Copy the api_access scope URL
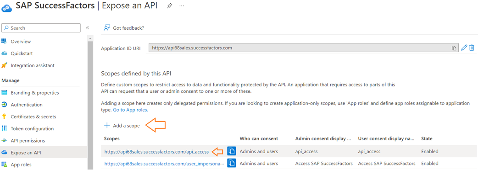The height and width of the screenshot is (170, 478). (x=232, y=151)
